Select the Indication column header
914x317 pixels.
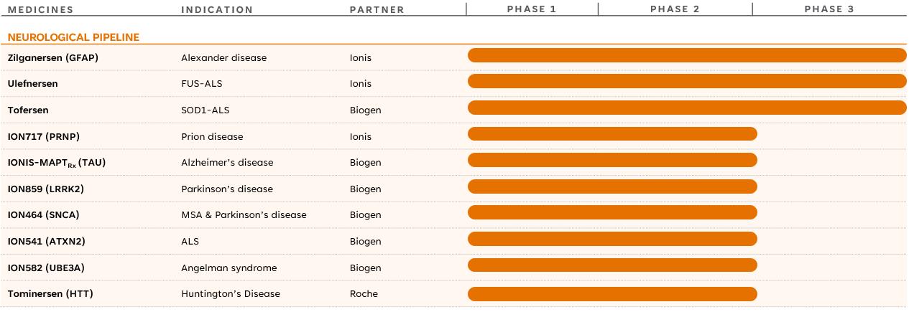pos(217,10)
